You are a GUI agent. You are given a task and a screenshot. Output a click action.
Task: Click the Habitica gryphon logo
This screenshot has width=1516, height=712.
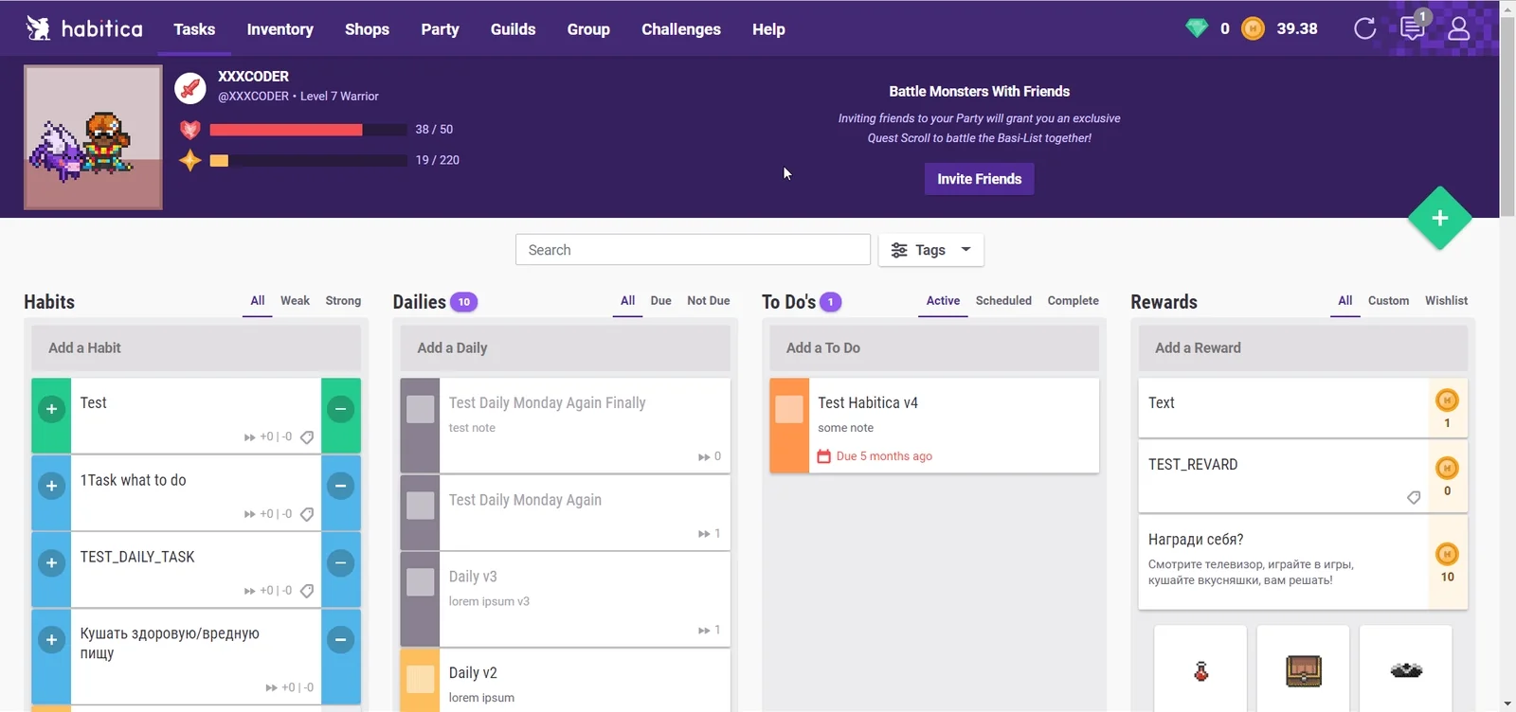pyautogui.click(x=38, y=28)
